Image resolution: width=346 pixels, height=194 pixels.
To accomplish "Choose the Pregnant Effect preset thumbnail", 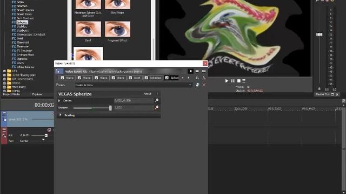I will point(118,29).
